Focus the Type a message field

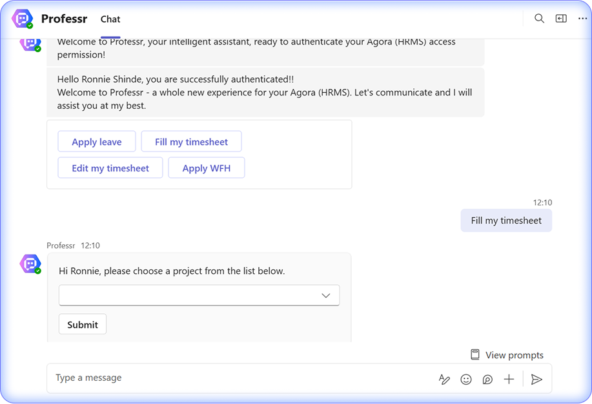pos(239,378)
